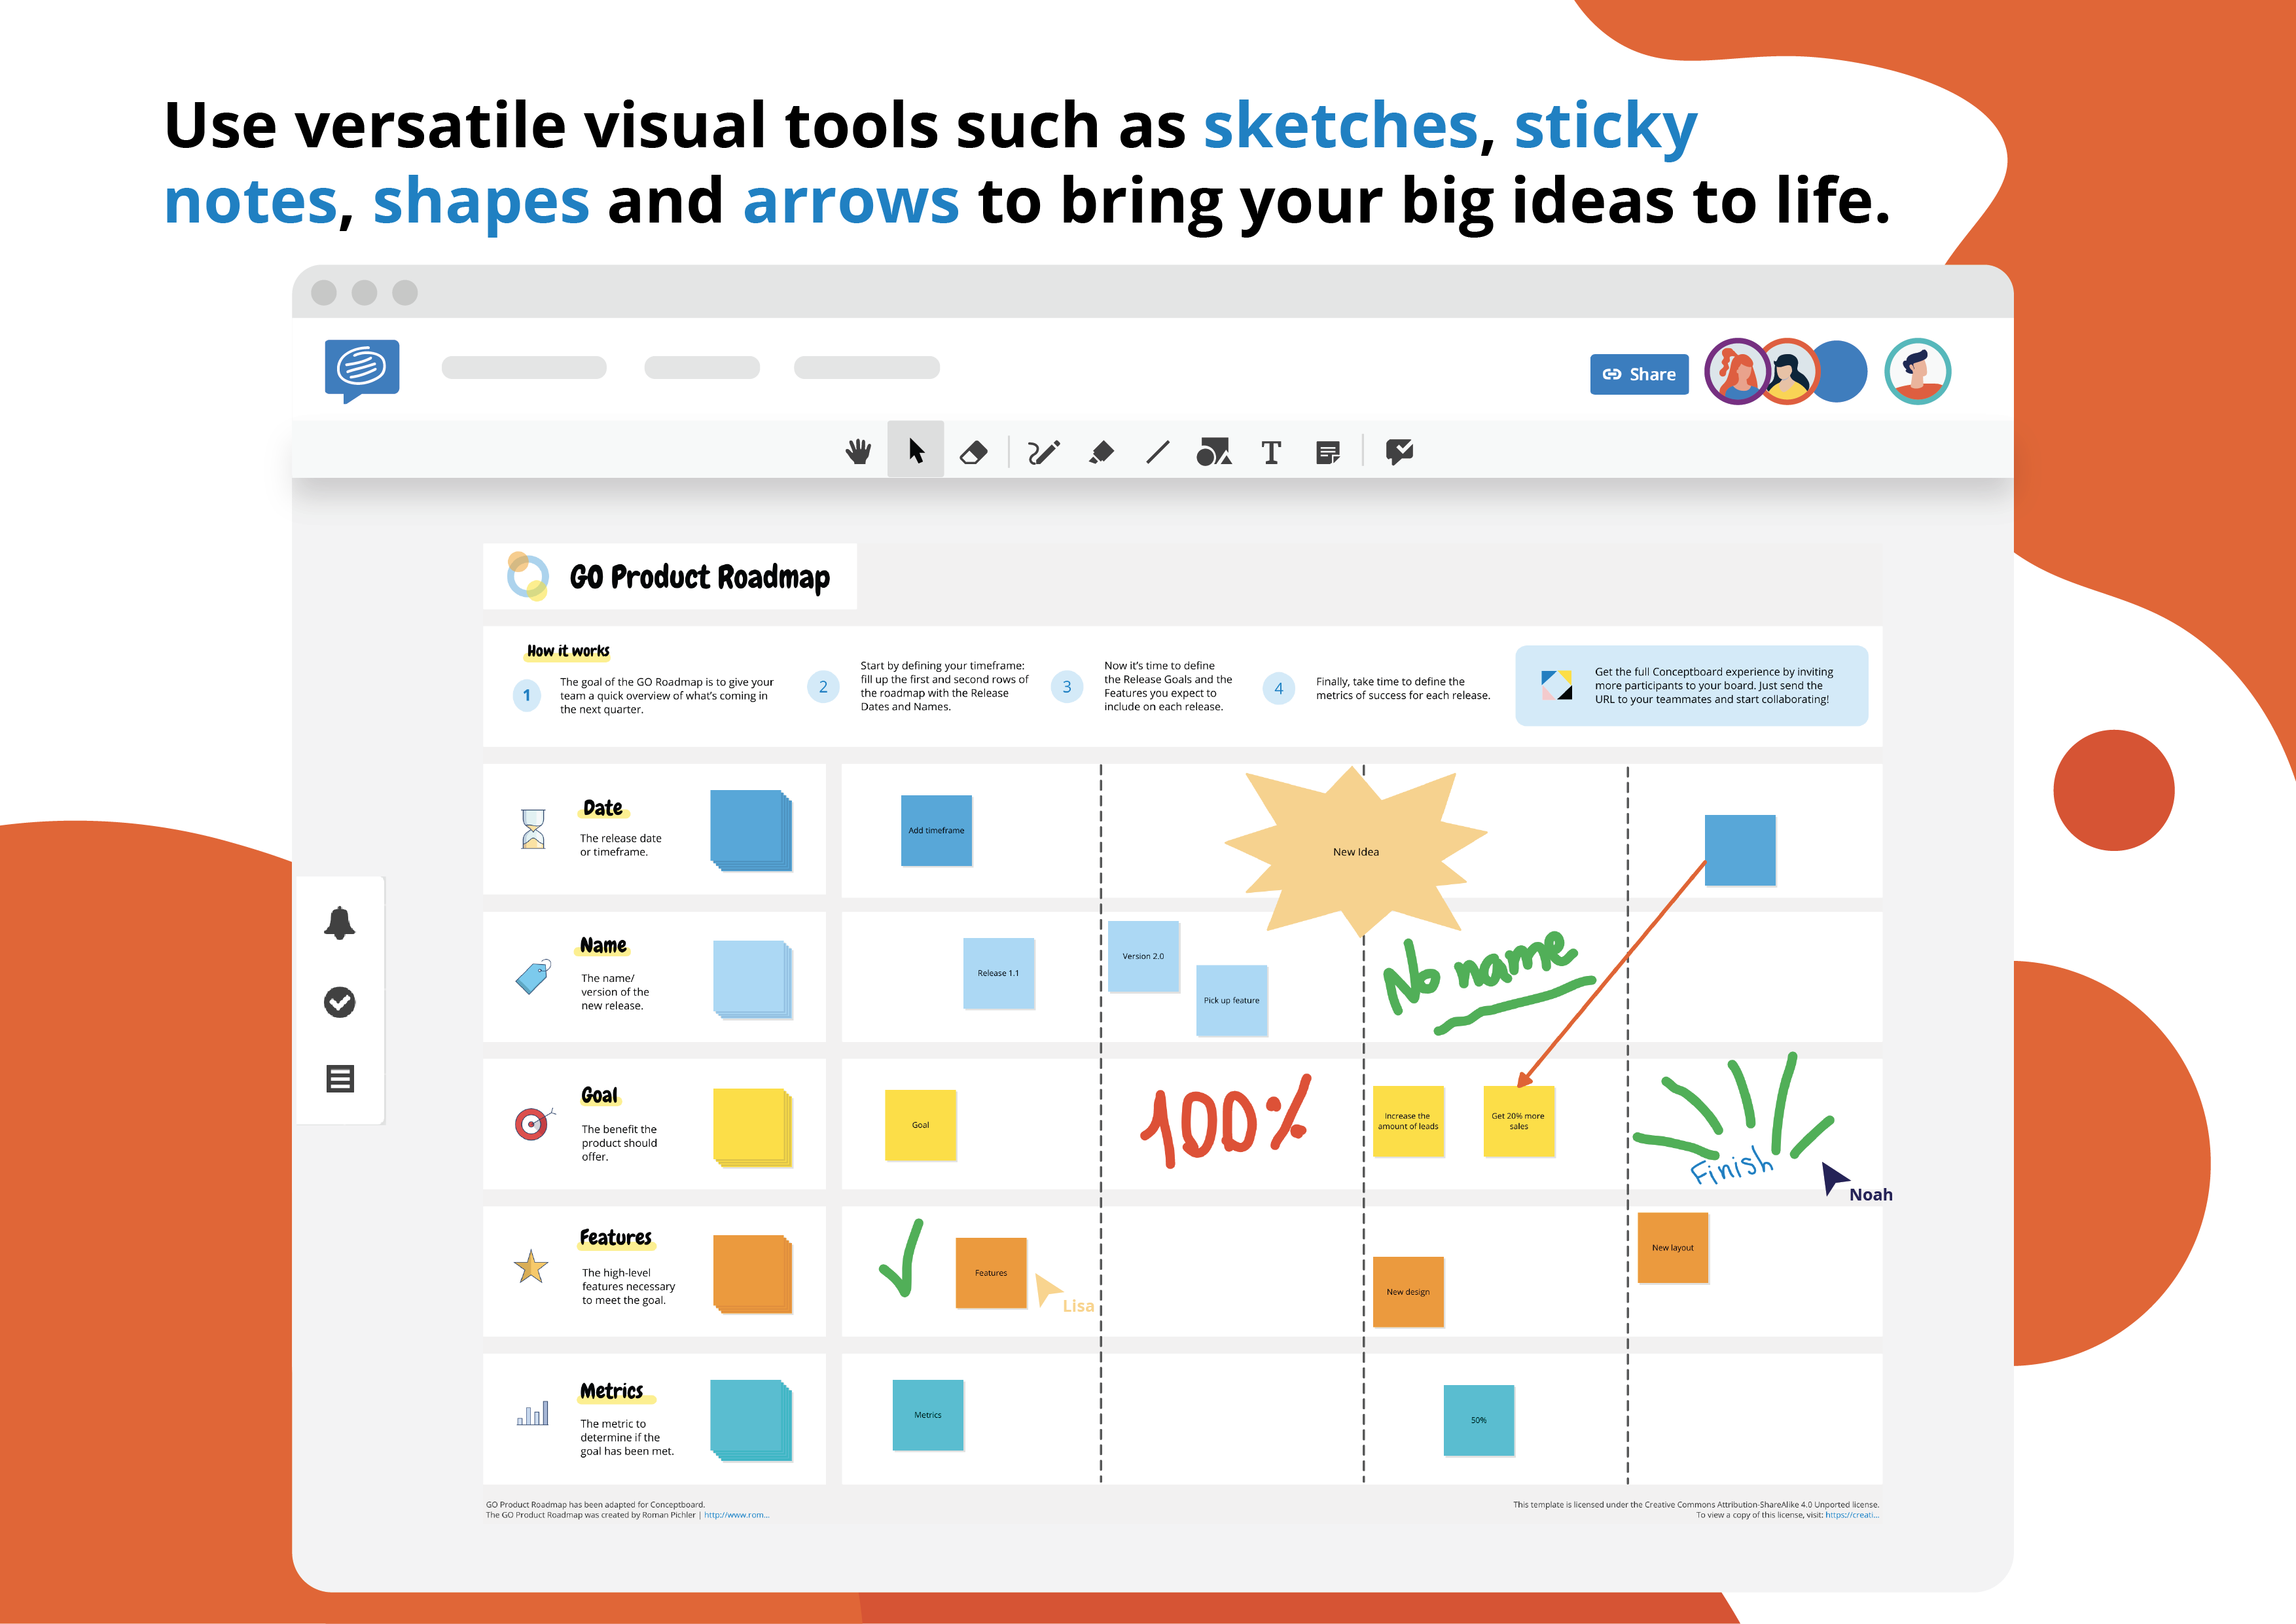
Task: Select the 'New Idea' star shape
Action: click(1355, 851)
